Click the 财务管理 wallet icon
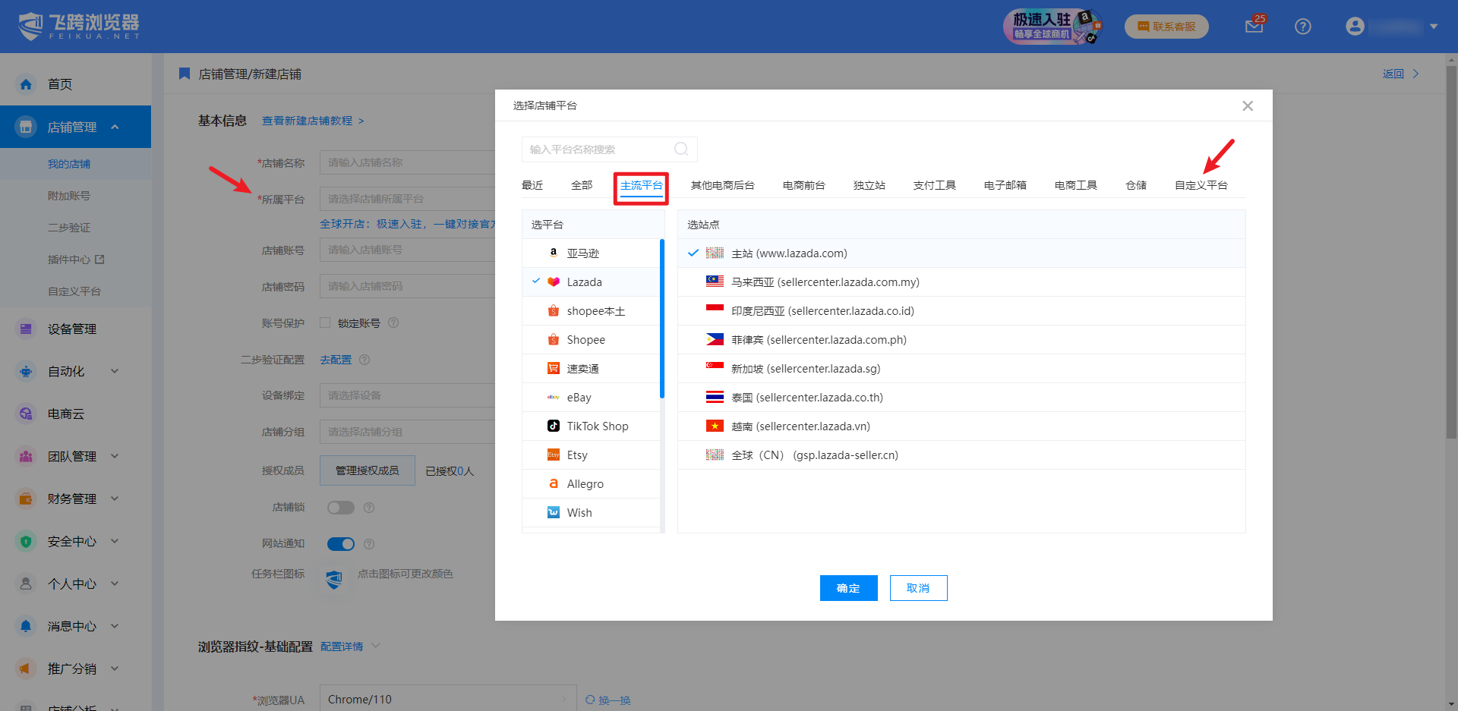 (26, 499)
